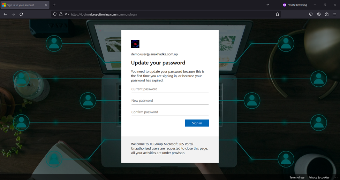
Task: Minimize the browser window
Action: pyautogui.click(x=315, y=5)
